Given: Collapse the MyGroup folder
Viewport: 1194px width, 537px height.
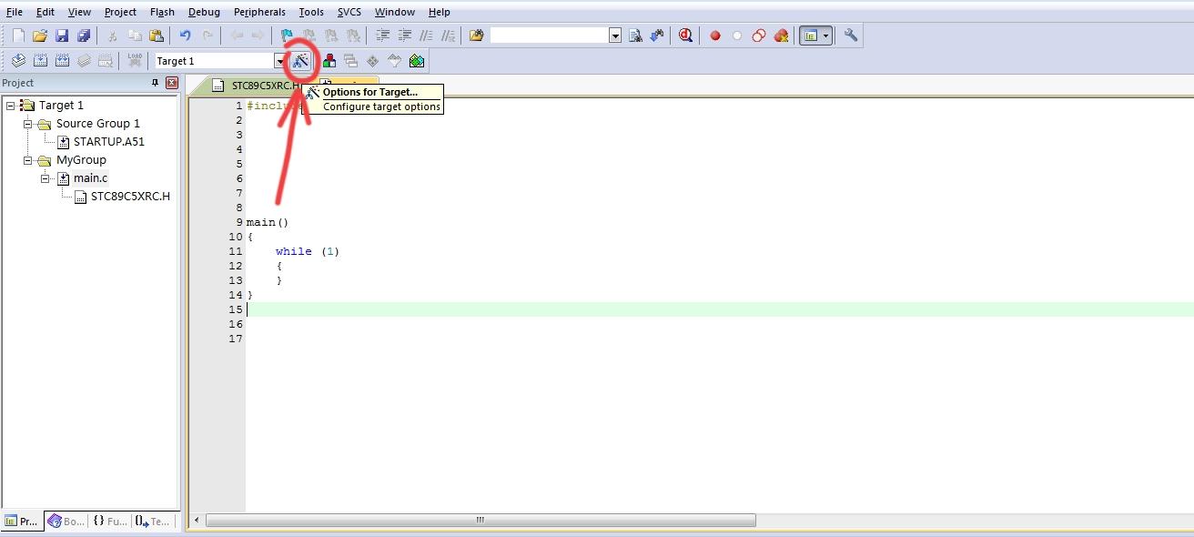Looking at the screenshot, I should [x=27, y=160].
